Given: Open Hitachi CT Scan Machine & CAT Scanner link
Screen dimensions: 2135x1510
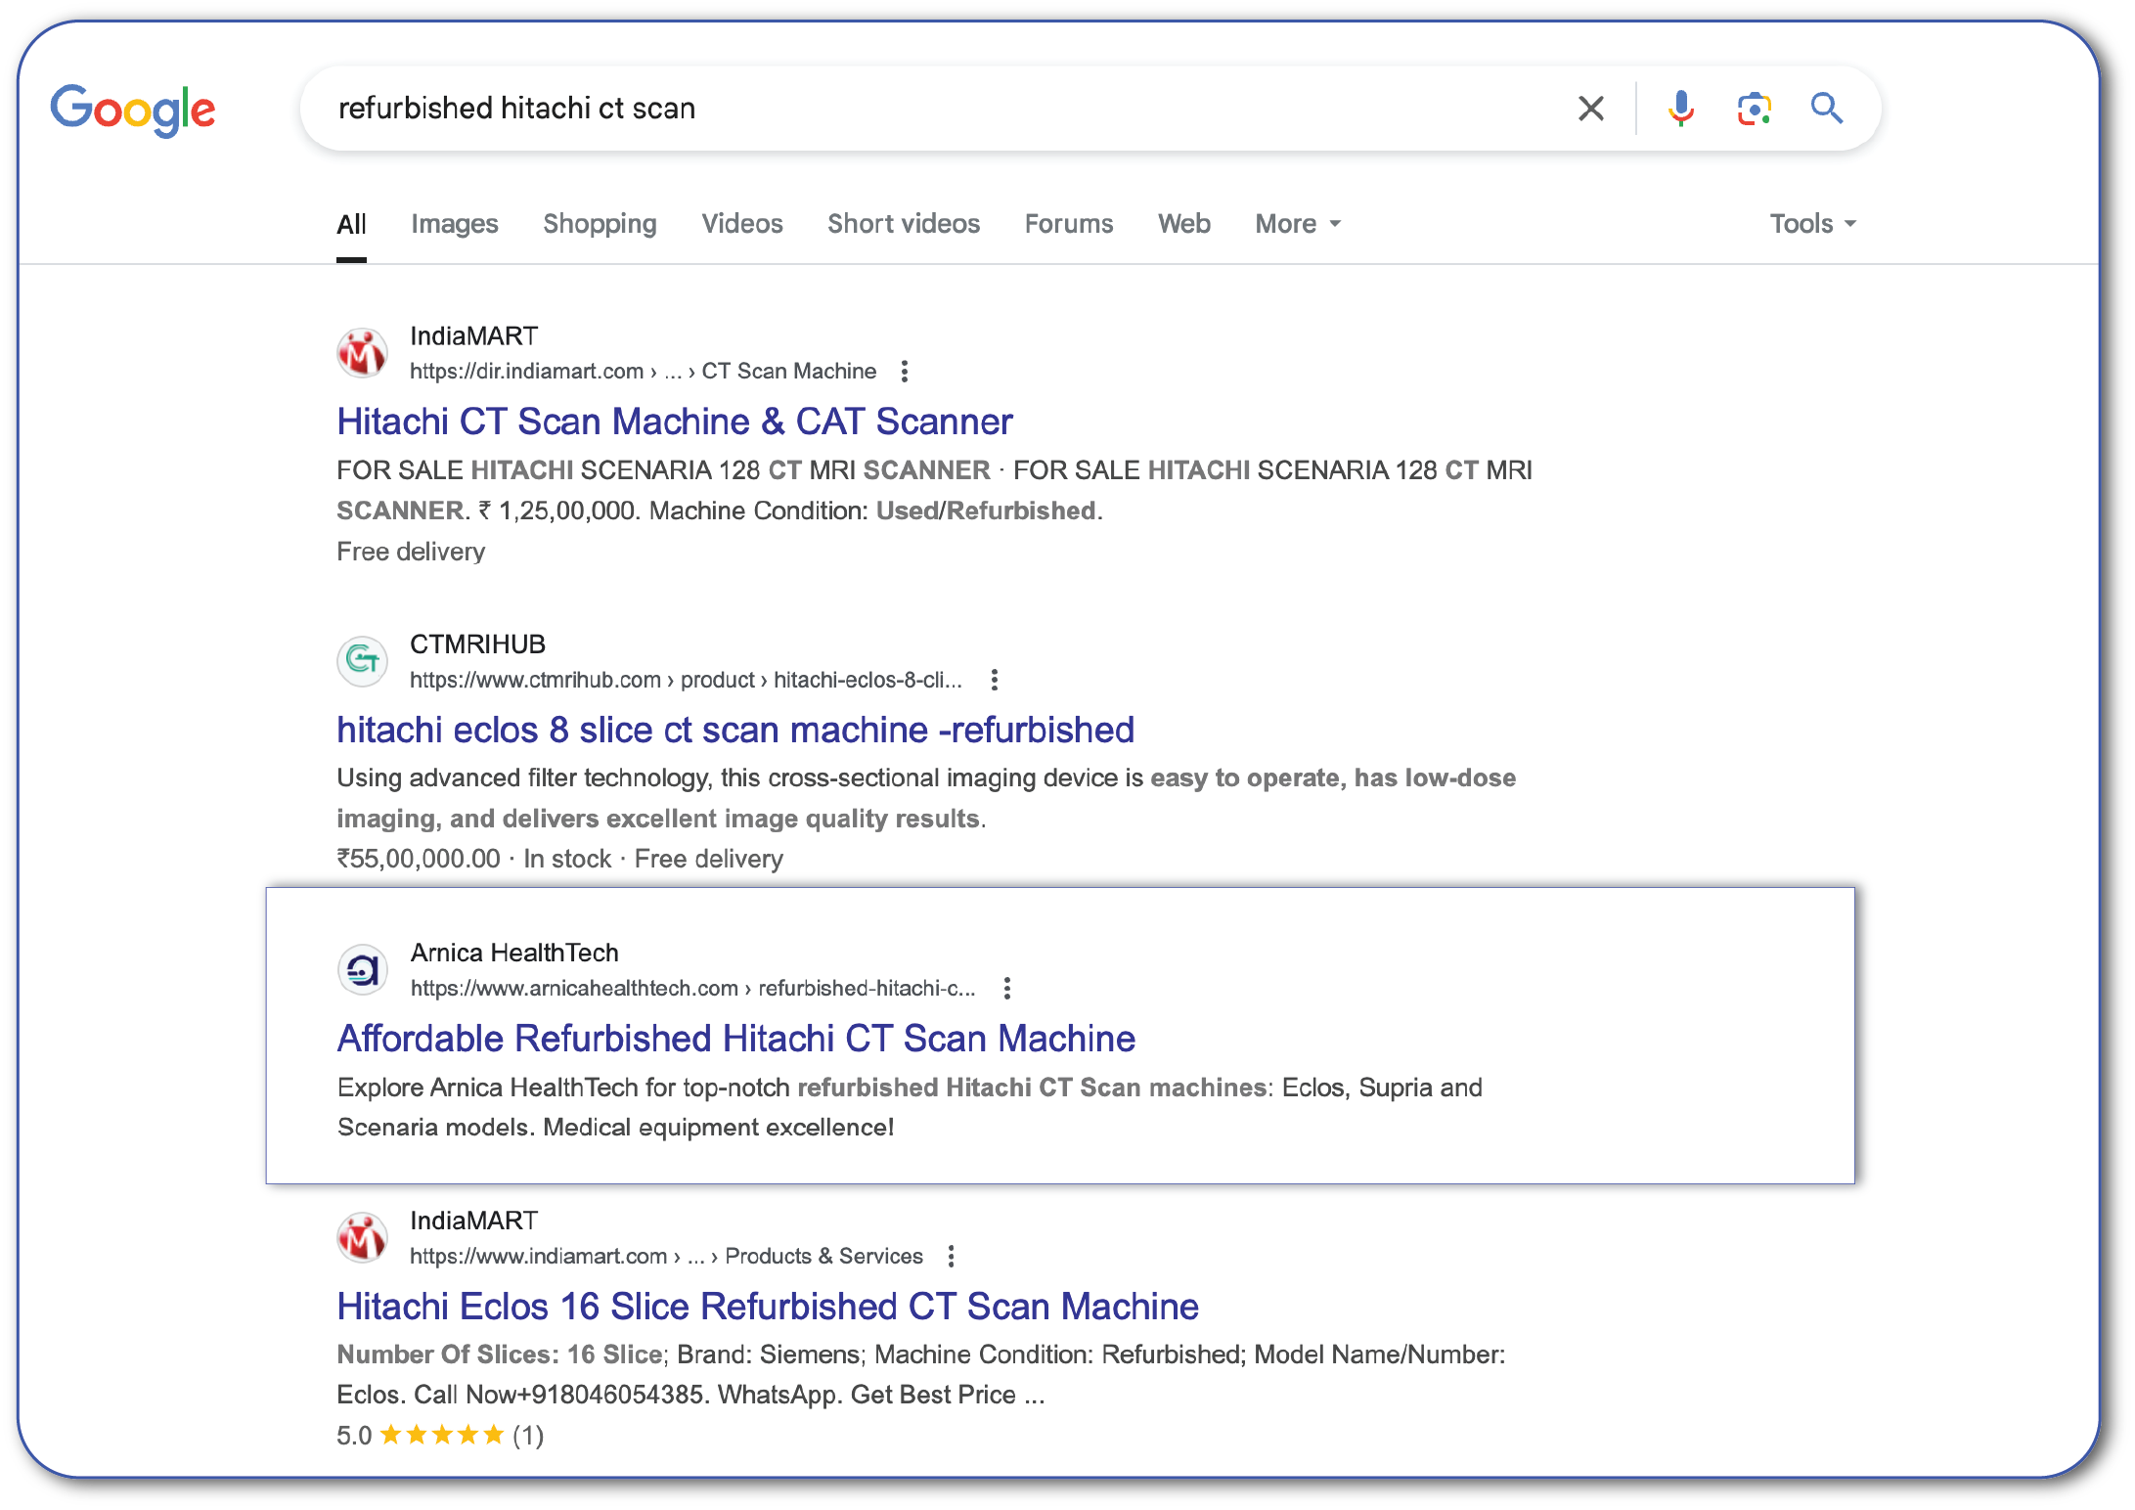Looking at the screenshot, I should (x=675, y=422).
